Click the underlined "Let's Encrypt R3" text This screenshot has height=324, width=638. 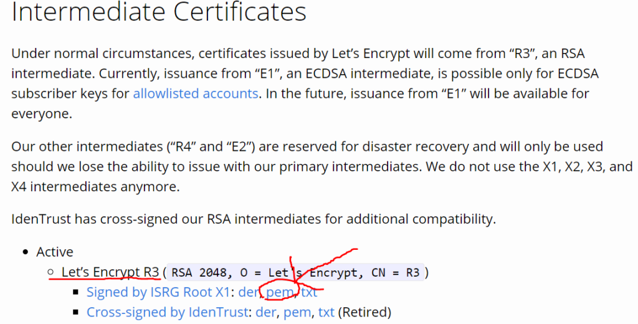coord(110,272)
